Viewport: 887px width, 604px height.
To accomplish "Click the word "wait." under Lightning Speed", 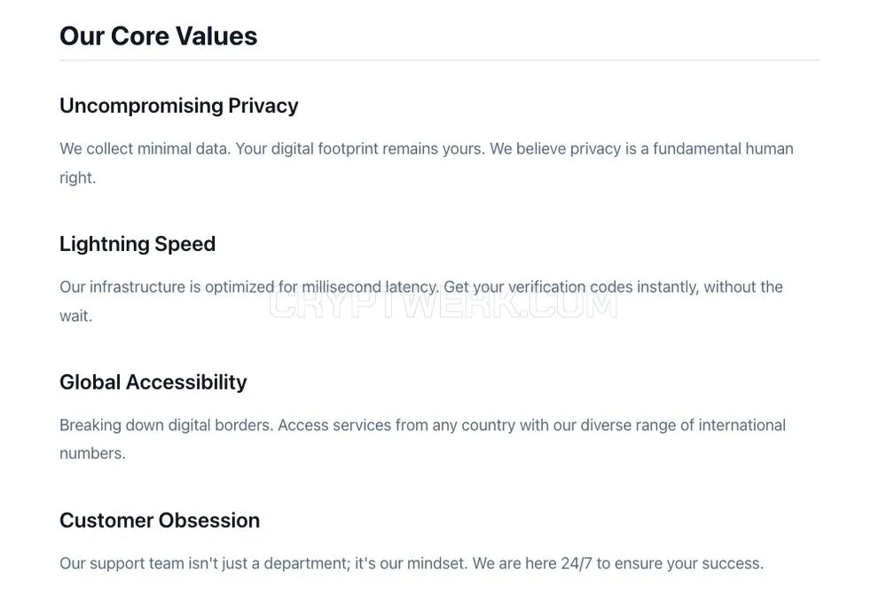I will coord(75,316).
